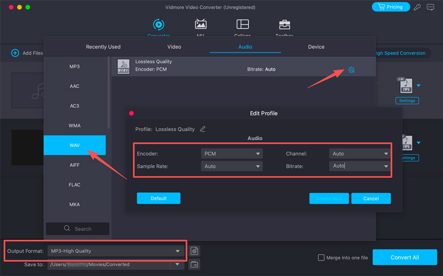Open the Encoder PCM dropdown
Viewport: 443px width, 276px height.
pos(231,153)
